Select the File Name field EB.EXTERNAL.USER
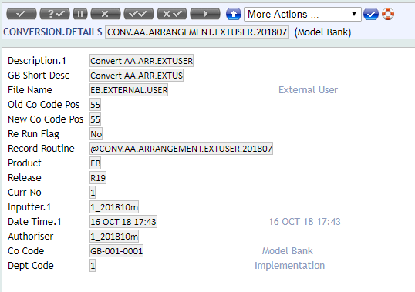Viewport: 415px width, 292px height. click(x=129, y=90)
